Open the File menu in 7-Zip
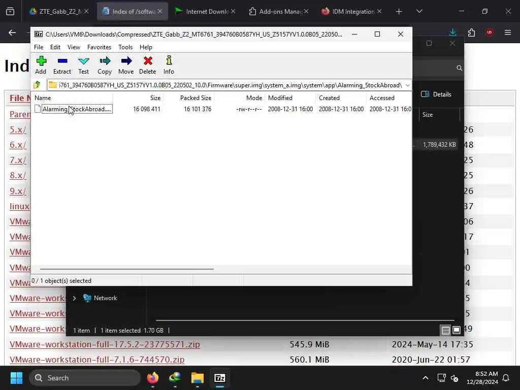520x390 pixels. coord(39,47)
